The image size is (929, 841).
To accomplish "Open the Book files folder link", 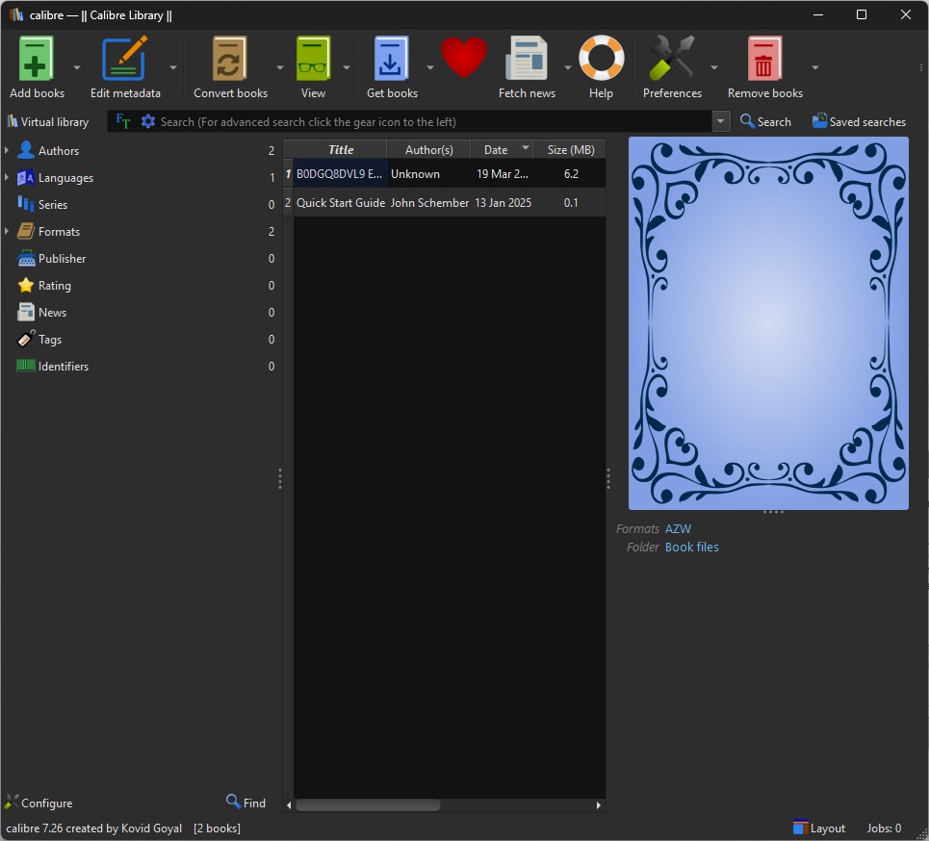I will pyautogui.click(x=691, y=547).
